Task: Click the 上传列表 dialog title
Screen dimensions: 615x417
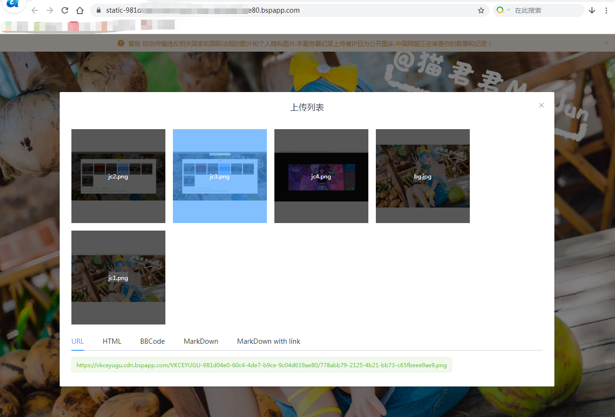Action: point(307,108)
